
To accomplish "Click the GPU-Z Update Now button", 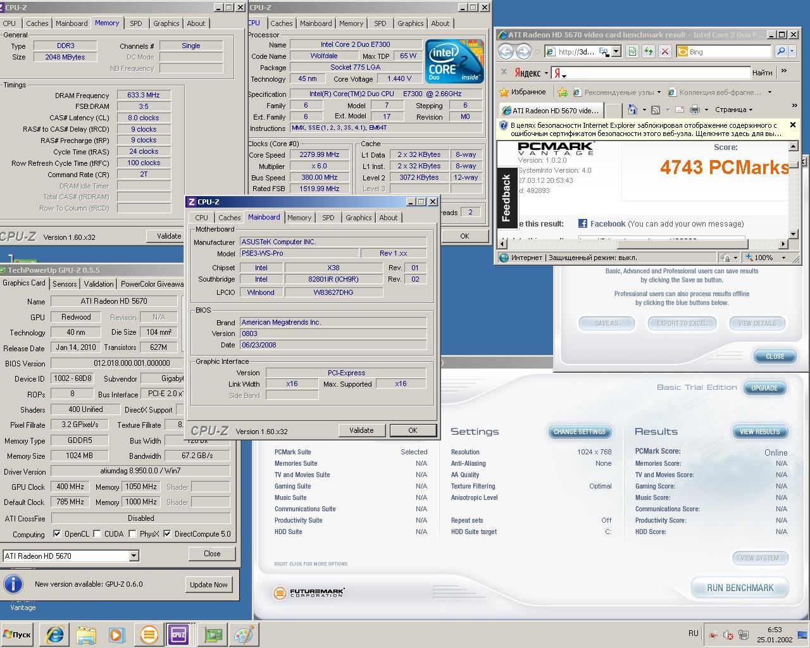I will pos(209,585).
